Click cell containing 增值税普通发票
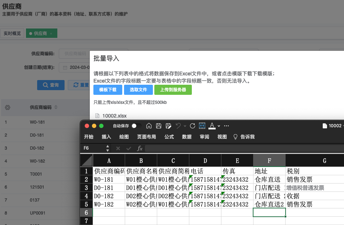This screenshot has height=225, width=344. (x=315, y=188)
